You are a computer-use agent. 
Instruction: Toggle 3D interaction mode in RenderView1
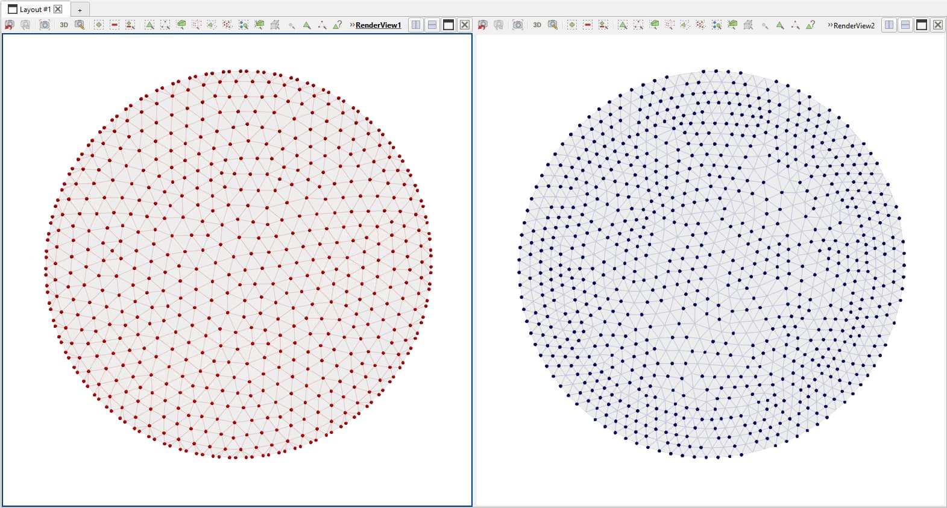click(x=64, y=25)
